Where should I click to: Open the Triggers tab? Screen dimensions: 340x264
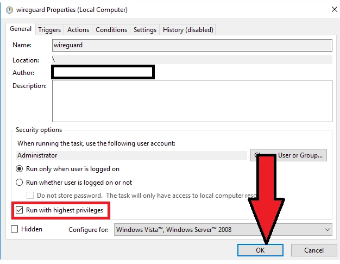pyautogui.click(x=50, y=30)
